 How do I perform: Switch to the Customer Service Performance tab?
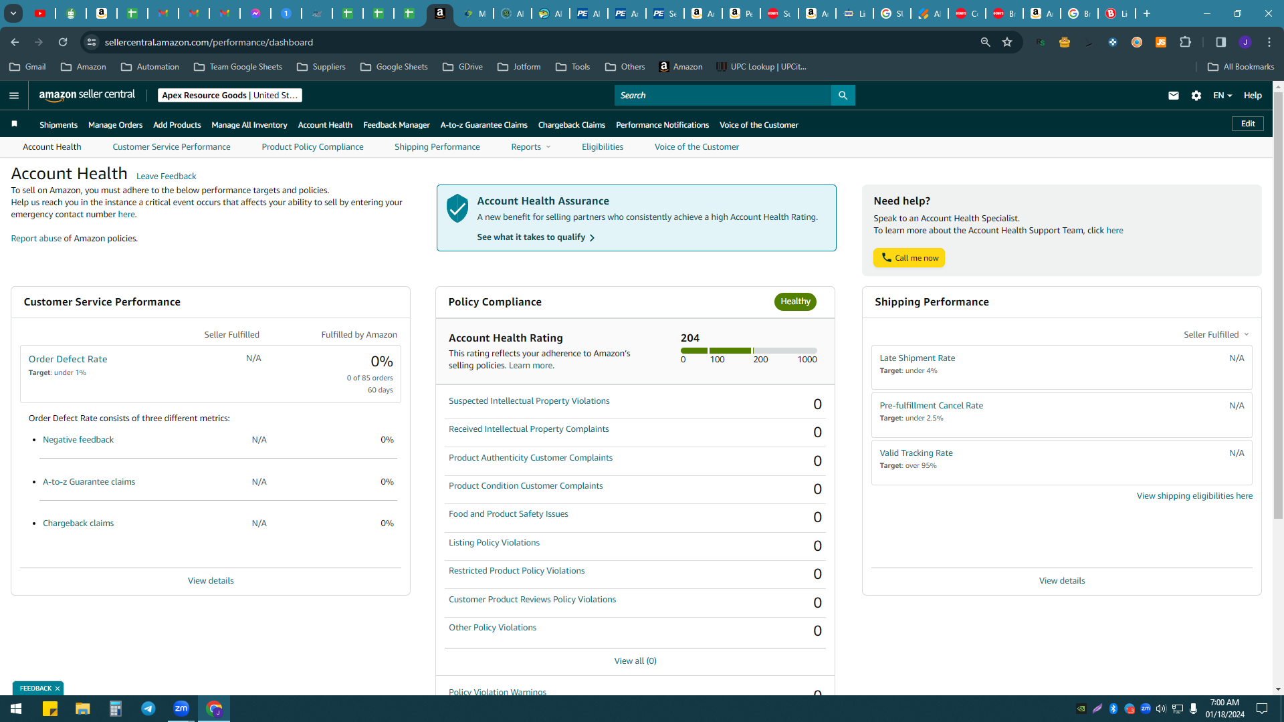tap(171, 147)
